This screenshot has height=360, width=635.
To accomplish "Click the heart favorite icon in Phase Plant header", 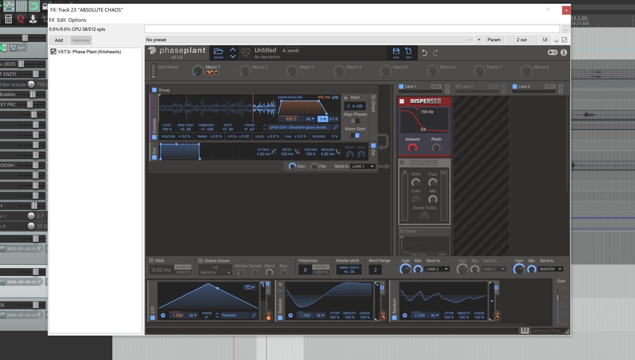I will 245,51.
